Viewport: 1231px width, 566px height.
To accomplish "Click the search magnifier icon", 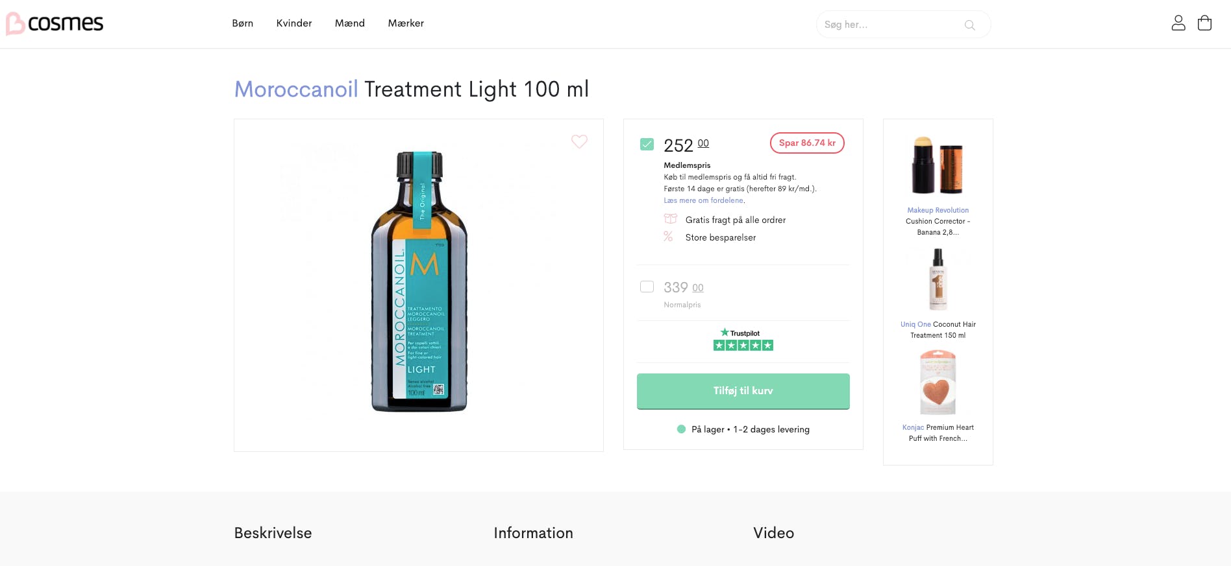I will (x=969, y=25).
